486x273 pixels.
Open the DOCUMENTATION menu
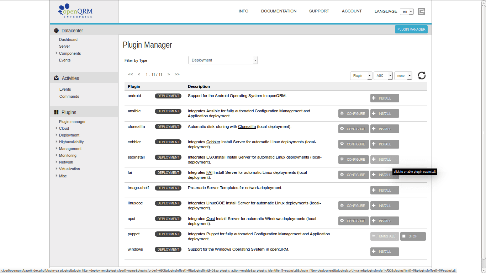coord(279,11)
